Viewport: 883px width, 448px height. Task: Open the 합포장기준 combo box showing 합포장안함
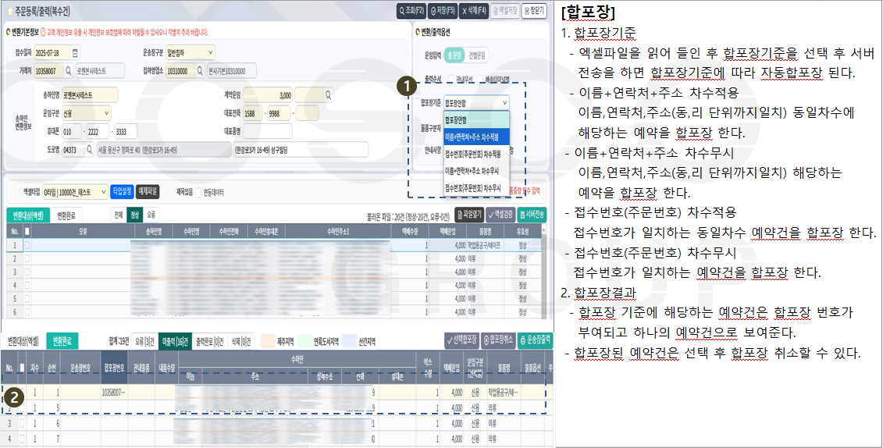click(476, 102)
